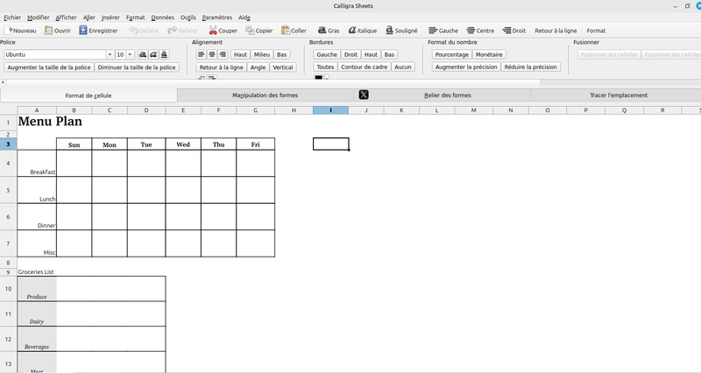Image resolution: width=701 pixels, height=373 pixels.
Task: Click Retour à la ligne in Alignement panel
Action: coord(222,67)
